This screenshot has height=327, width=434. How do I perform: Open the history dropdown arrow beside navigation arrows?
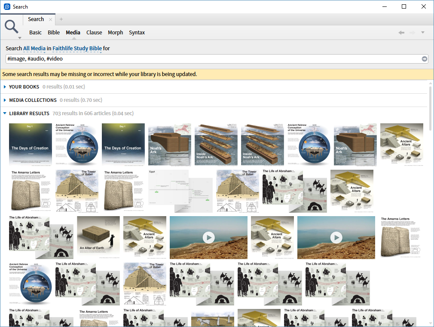[x=423, y=32]
